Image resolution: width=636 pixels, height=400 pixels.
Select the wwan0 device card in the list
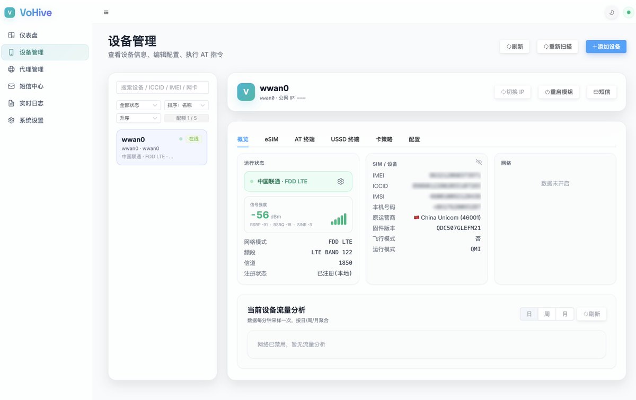click(x=162, y=147)
